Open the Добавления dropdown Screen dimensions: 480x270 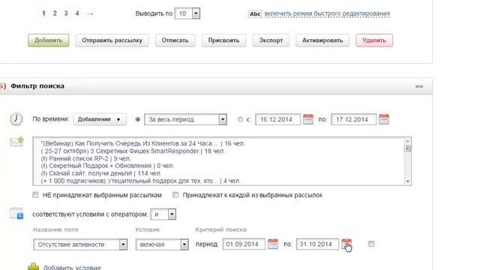click(100, 119)
